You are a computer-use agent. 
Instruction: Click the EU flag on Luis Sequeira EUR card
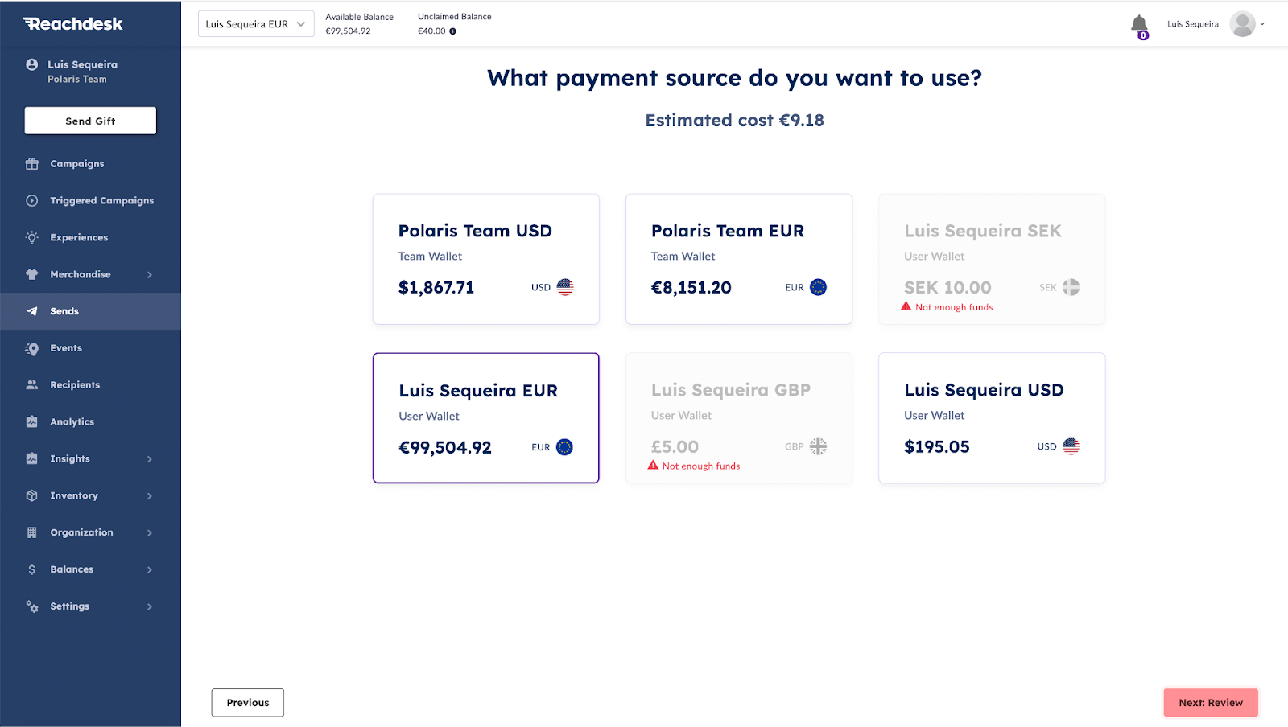pos(564,447)
